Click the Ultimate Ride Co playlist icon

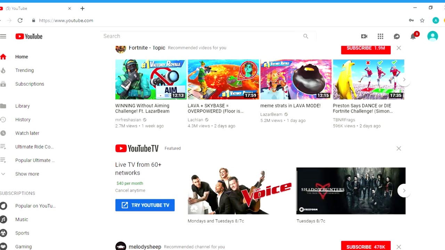[3, 147]
